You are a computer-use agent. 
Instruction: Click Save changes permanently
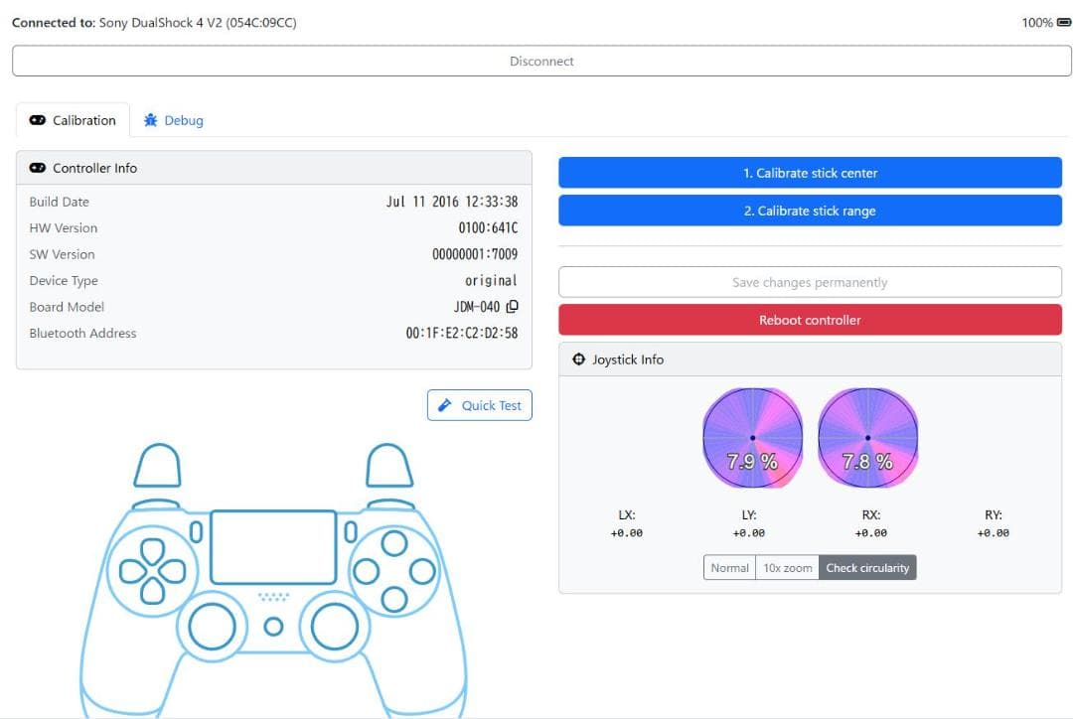click(811, 282)
